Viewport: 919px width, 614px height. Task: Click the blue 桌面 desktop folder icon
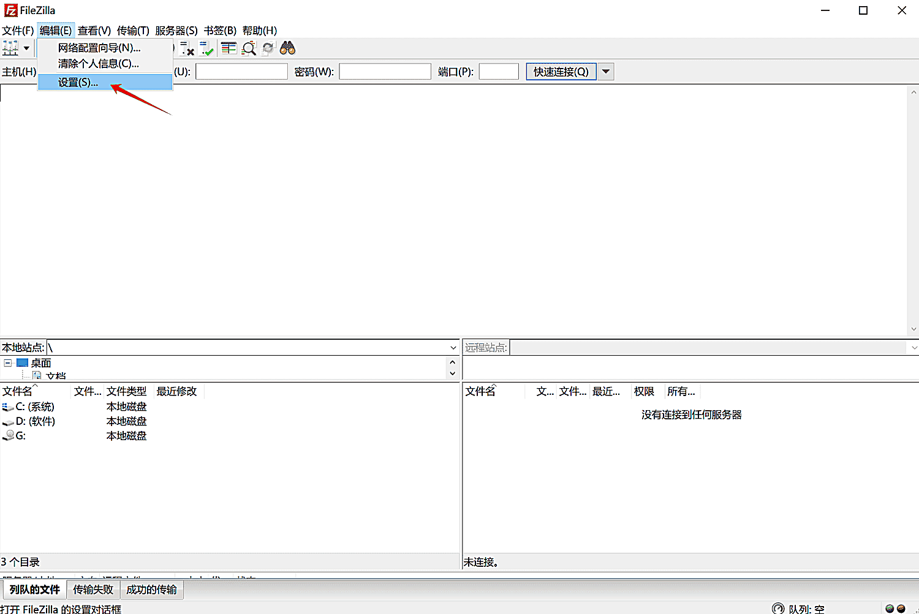23,363
